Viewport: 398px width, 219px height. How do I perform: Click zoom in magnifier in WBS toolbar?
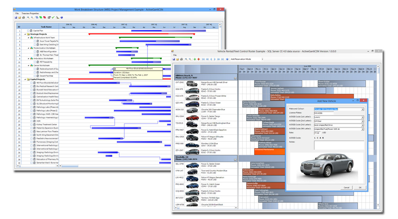click(x=28, y=17)
